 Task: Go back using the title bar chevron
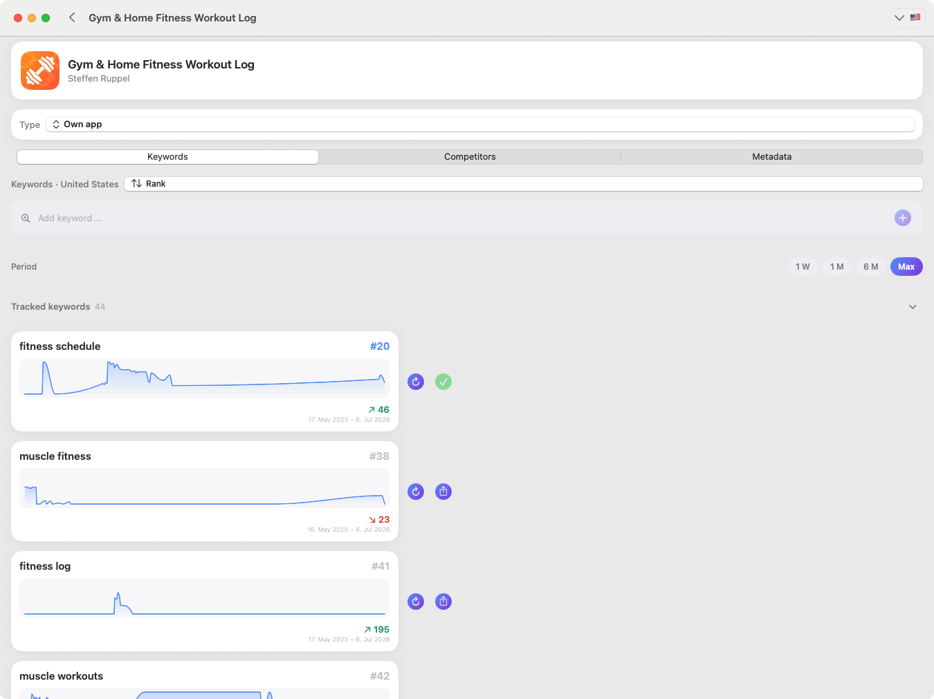(72, 17)
